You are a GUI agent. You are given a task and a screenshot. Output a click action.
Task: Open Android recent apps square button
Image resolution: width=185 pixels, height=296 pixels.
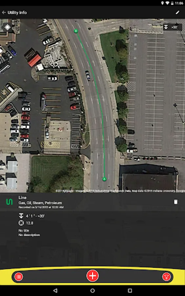click(130, 290)
